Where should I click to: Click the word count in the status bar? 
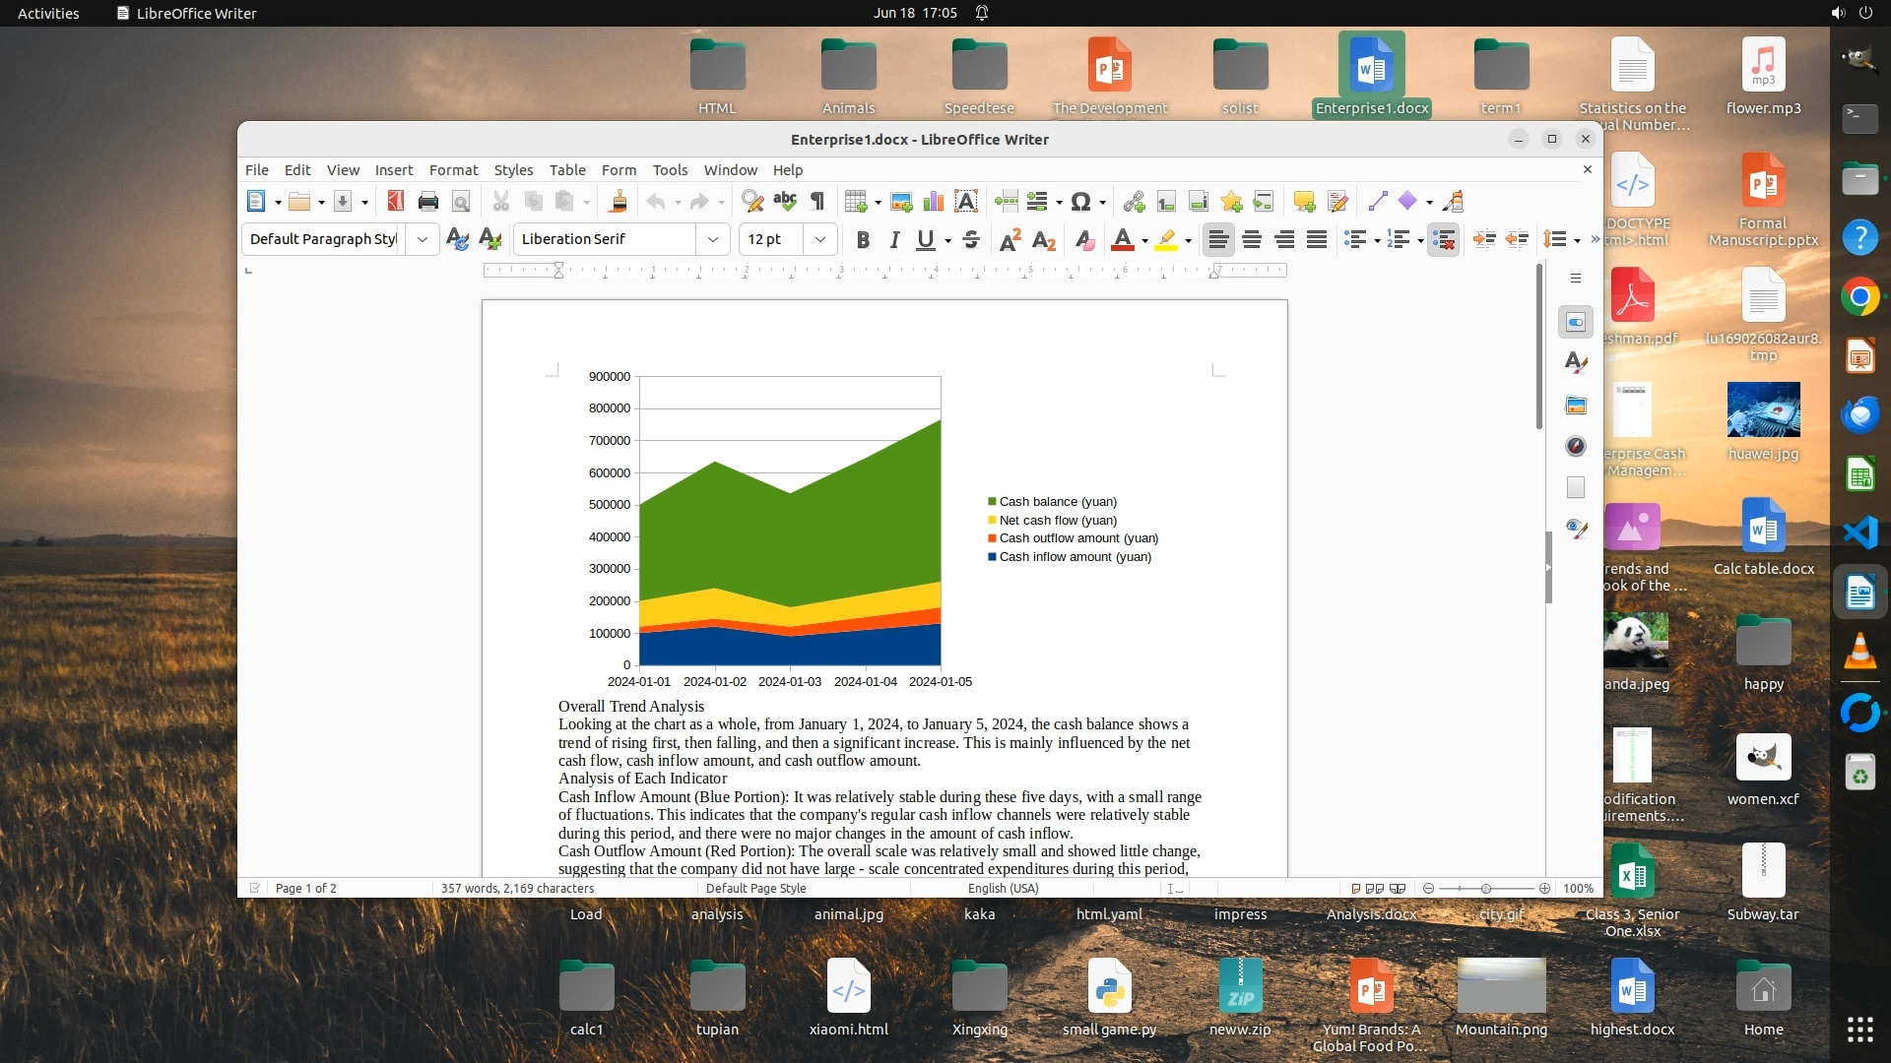pyautogui.click(x=517, y=888)
